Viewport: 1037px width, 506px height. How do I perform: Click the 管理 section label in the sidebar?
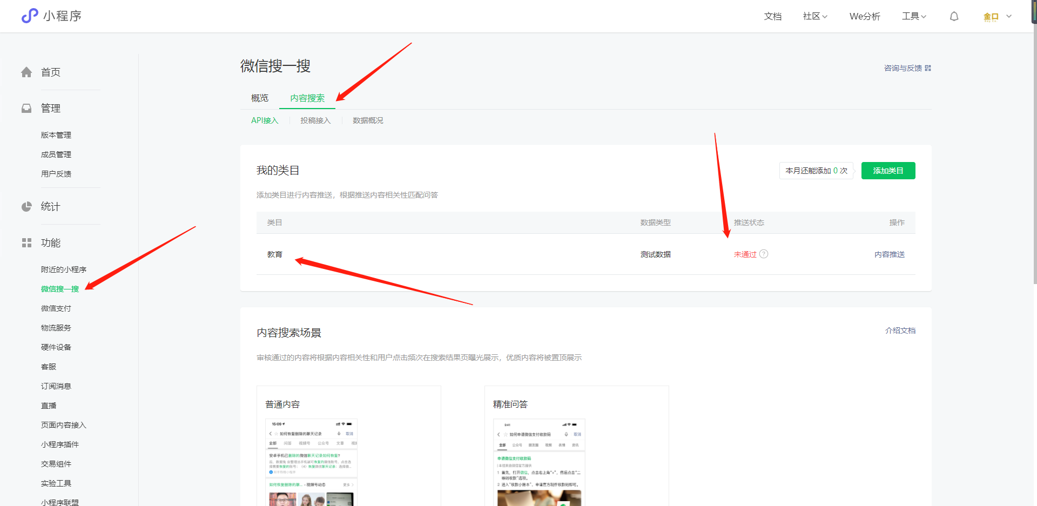coord(51,109)
